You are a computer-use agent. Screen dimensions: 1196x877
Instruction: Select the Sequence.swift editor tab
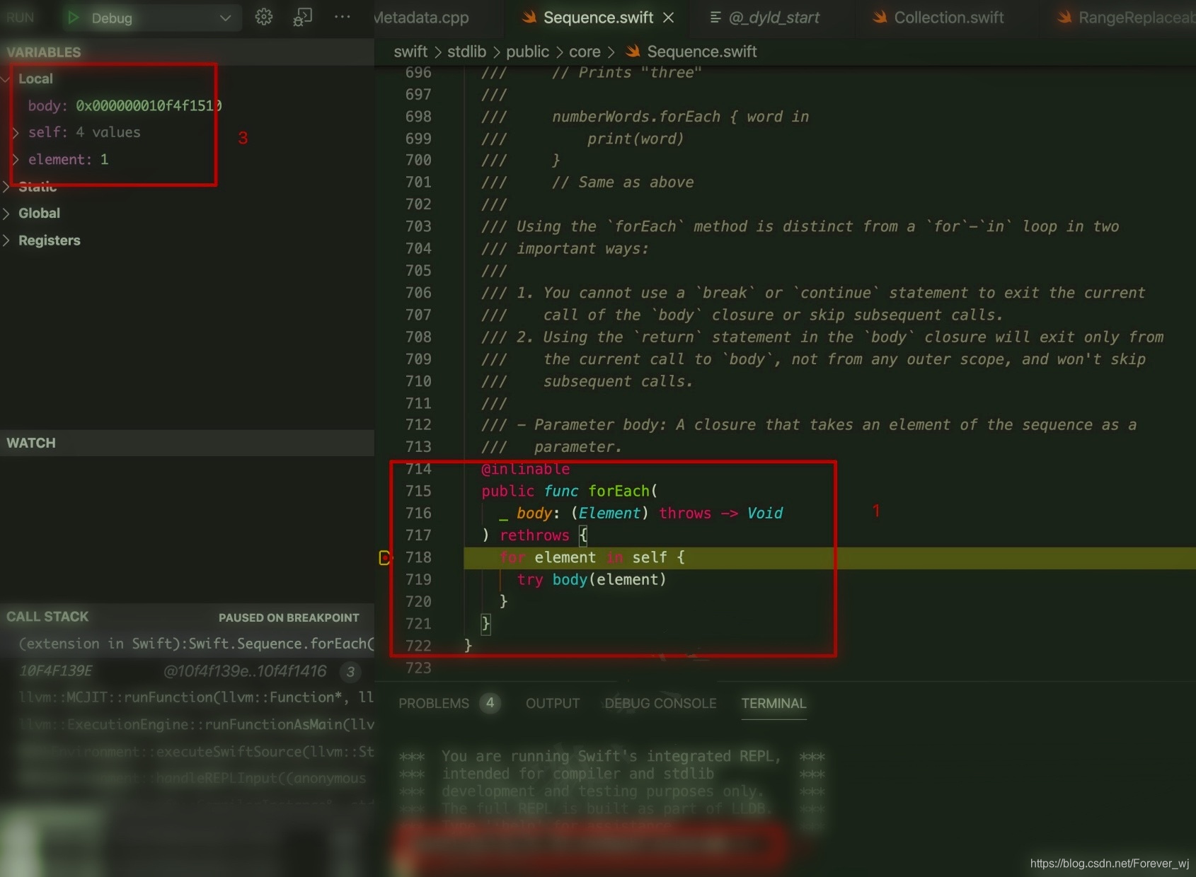(598, 18)
